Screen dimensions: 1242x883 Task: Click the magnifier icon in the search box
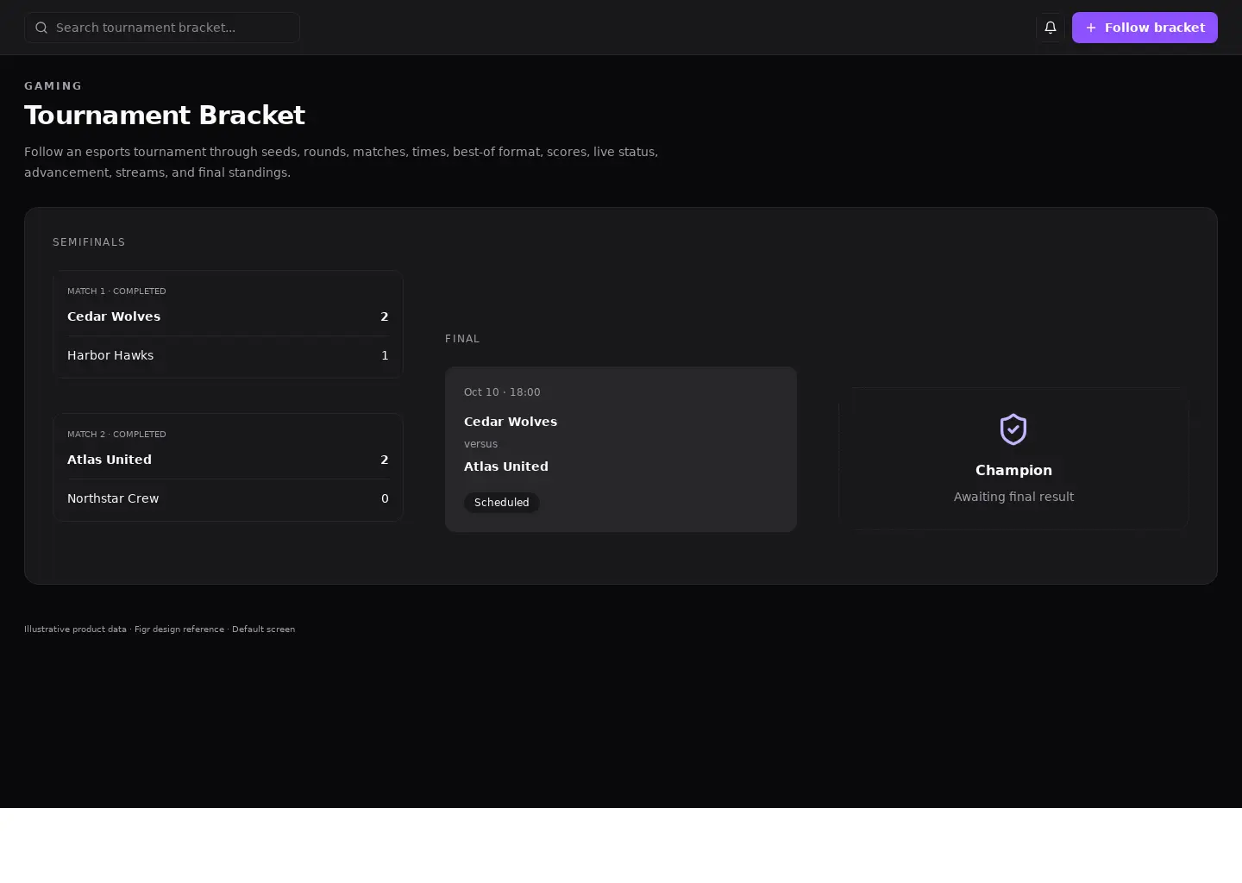(41, 28)
